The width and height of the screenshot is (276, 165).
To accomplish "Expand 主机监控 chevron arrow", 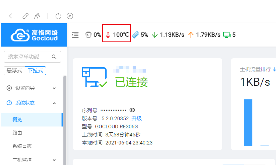I will pos(54,160).
